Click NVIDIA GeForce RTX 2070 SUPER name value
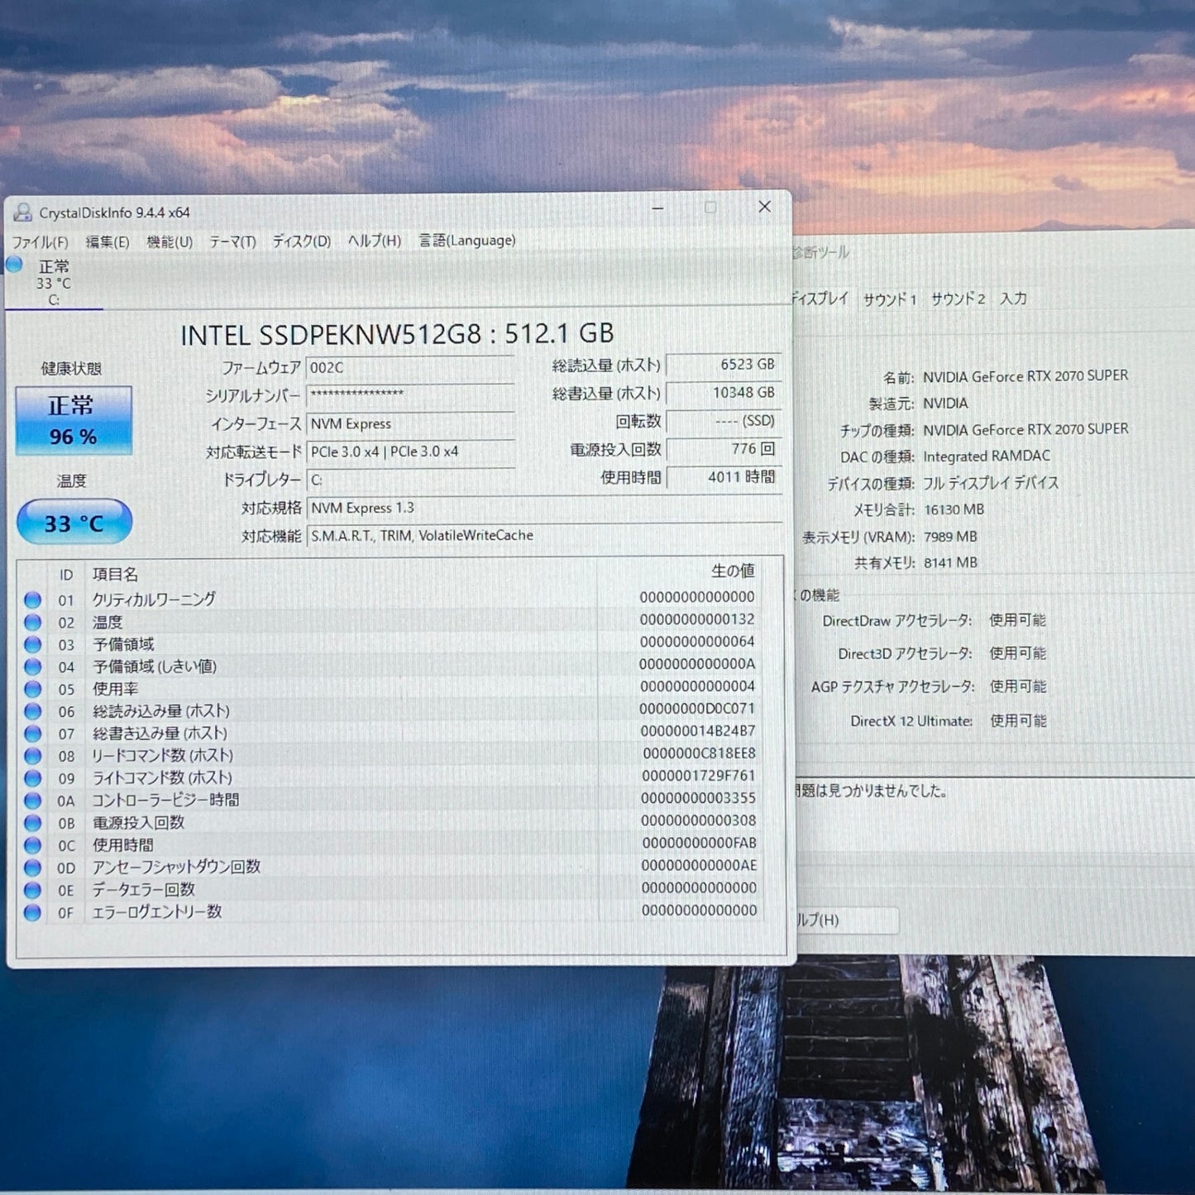This screenshot has width=1195, height=1195. pyautogui.click(x=1025, y=376)
